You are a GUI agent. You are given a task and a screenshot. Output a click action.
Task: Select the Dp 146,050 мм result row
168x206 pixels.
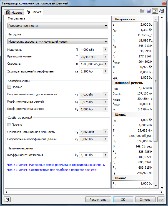click(132, 141)
